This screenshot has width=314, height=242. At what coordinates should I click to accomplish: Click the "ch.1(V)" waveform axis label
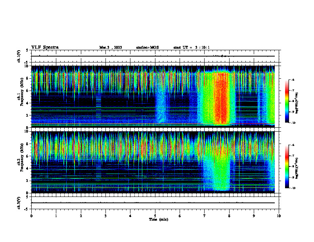[x=19, y=56]
